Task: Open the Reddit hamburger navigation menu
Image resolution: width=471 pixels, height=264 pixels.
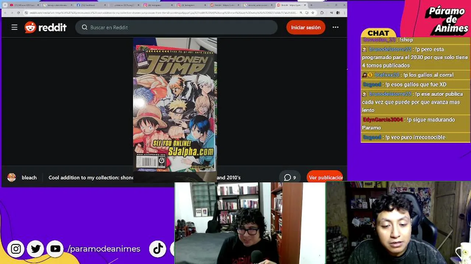Action: (x=14, y=27)
